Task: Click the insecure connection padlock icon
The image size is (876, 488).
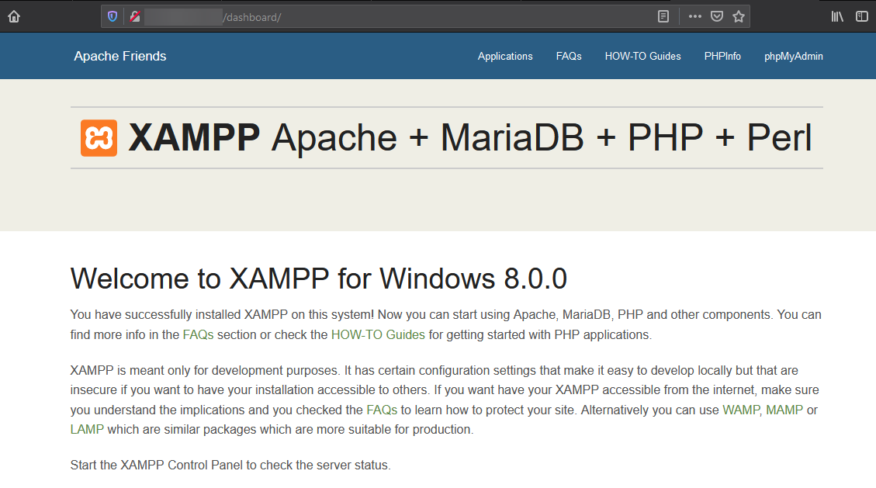Action: click(135, 17)
